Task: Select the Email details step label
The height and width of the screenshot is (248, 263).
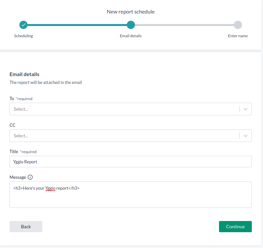Action: point(131,36)
